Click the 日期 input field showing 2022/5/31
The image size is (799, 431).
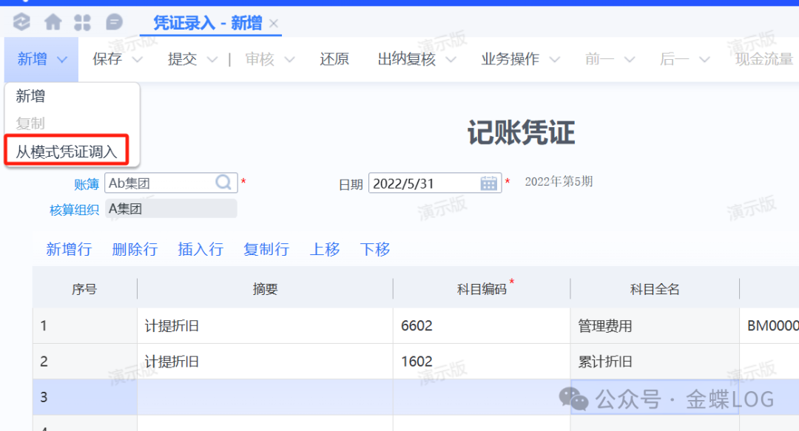[423, 183]
